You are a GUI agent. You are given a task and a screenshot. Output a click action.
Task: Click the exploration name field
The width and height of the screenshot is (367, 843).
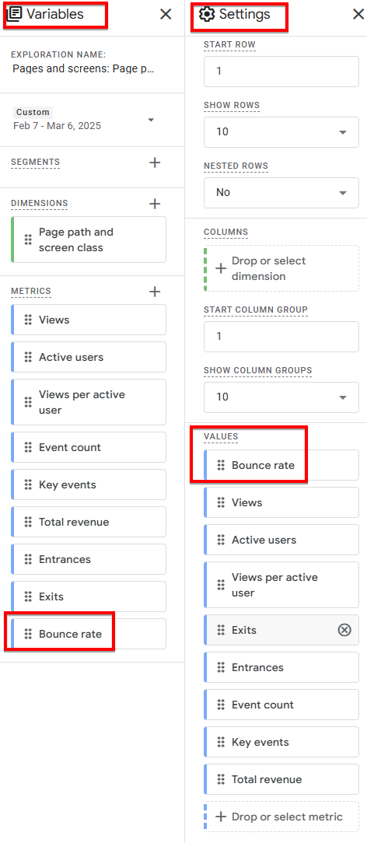pos(84,69)
